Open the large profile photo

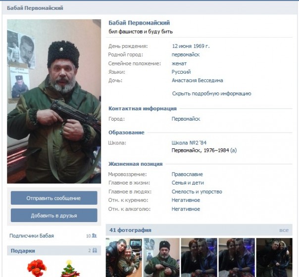pyautogui.click(x=54, y=101)
